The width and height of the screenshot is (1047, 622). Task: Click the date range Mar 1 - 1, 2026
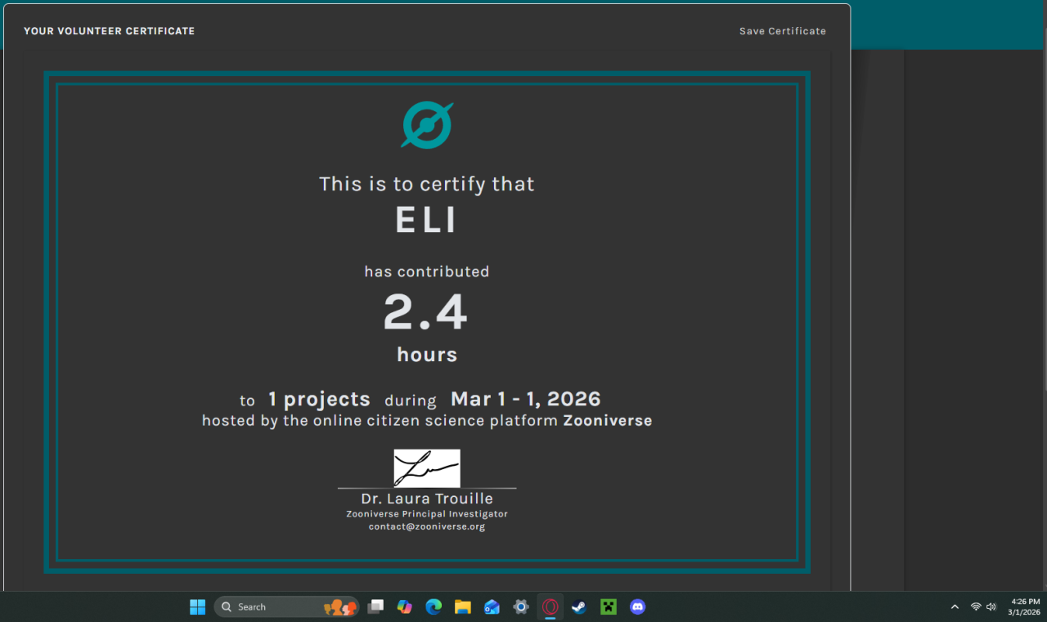(526, 399)
